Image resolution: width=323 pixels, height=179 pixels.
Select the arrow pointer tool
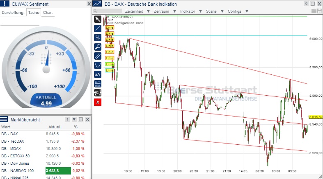98,19
